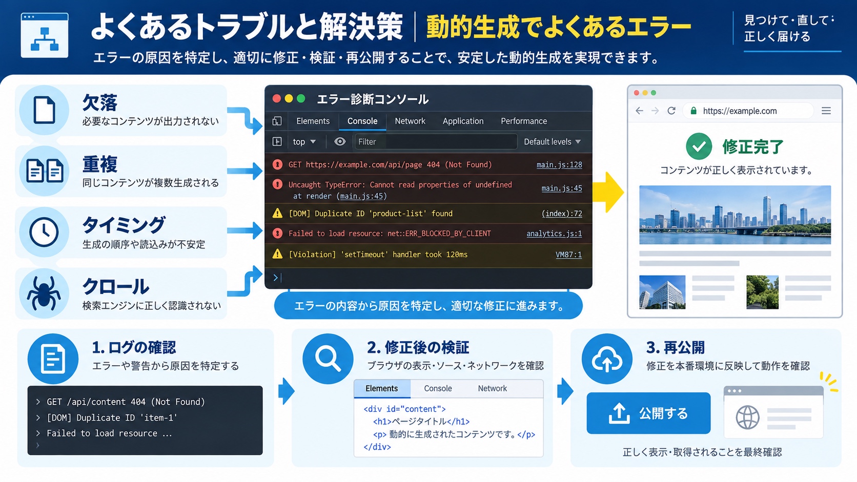Screen dimensions: 857x482
Task: Click the sitemap diagram icon in header
Action: click(x=45, y=35)
